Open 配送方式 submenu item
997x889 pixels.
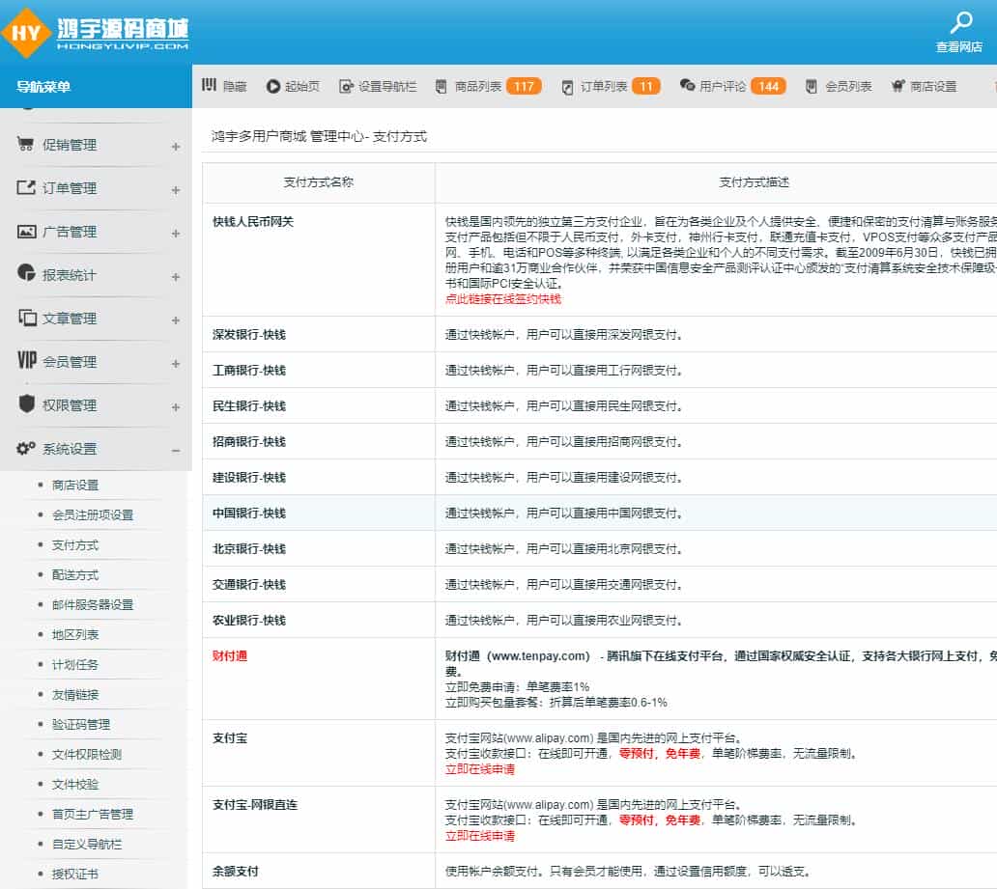tap(75, 575)
